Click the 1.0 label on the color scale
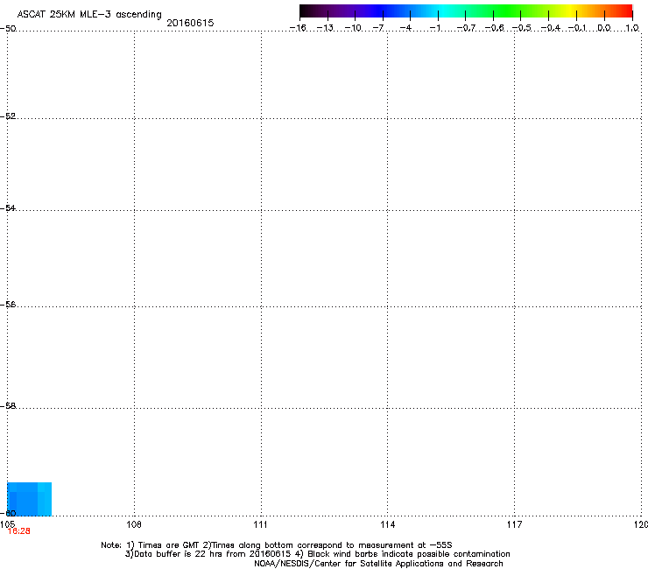Image resolution: width=648 pixels, height=569 pixels. (x=632, y=28)
